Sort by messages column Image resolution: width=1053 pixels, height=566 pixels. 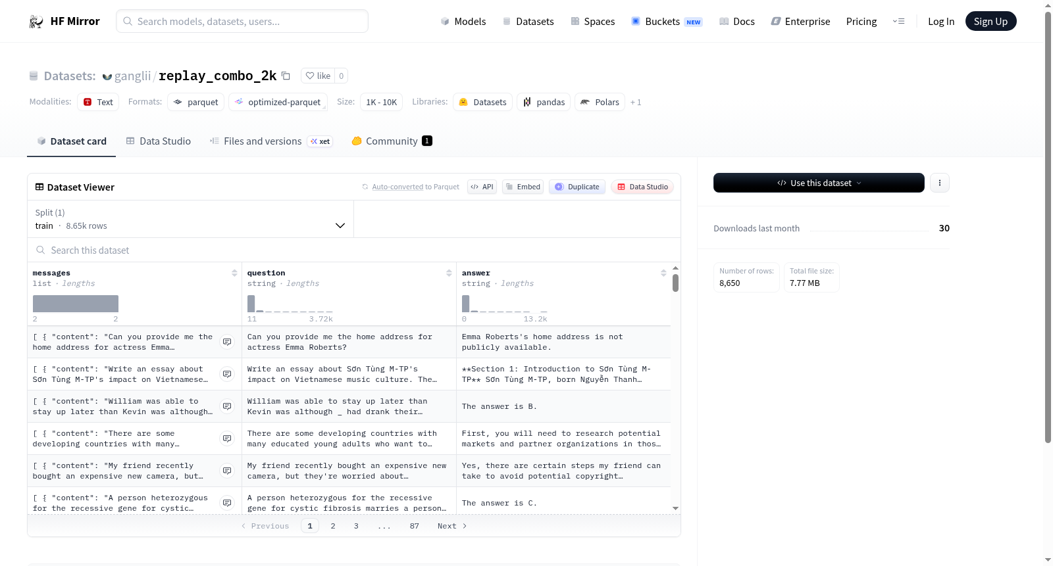click(x=234, y=273)
